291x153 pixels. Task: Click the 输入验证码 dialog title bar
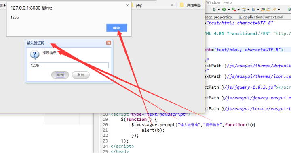pyautogui.click(x=69, y=43)
